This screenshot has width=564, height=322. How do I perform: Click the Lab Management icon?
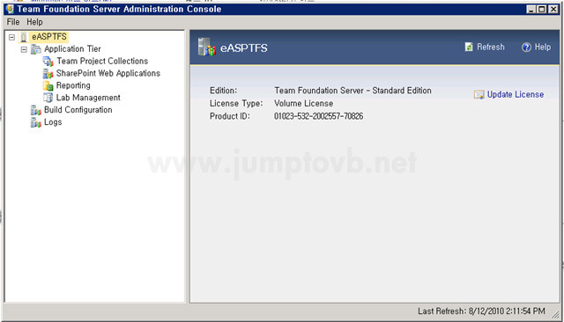[48, 98]
